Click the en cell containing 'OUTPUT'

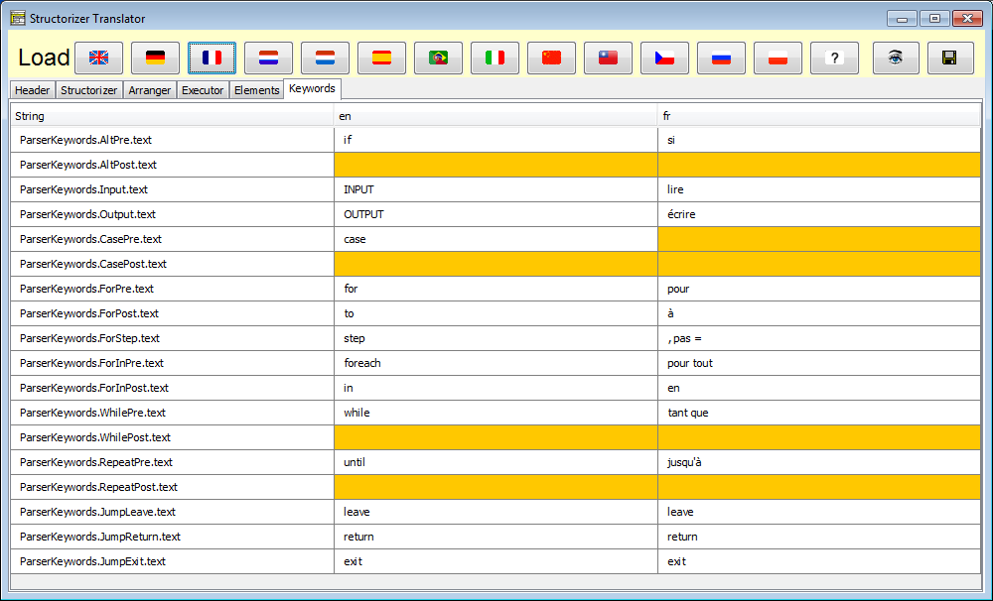pos(496,214)
